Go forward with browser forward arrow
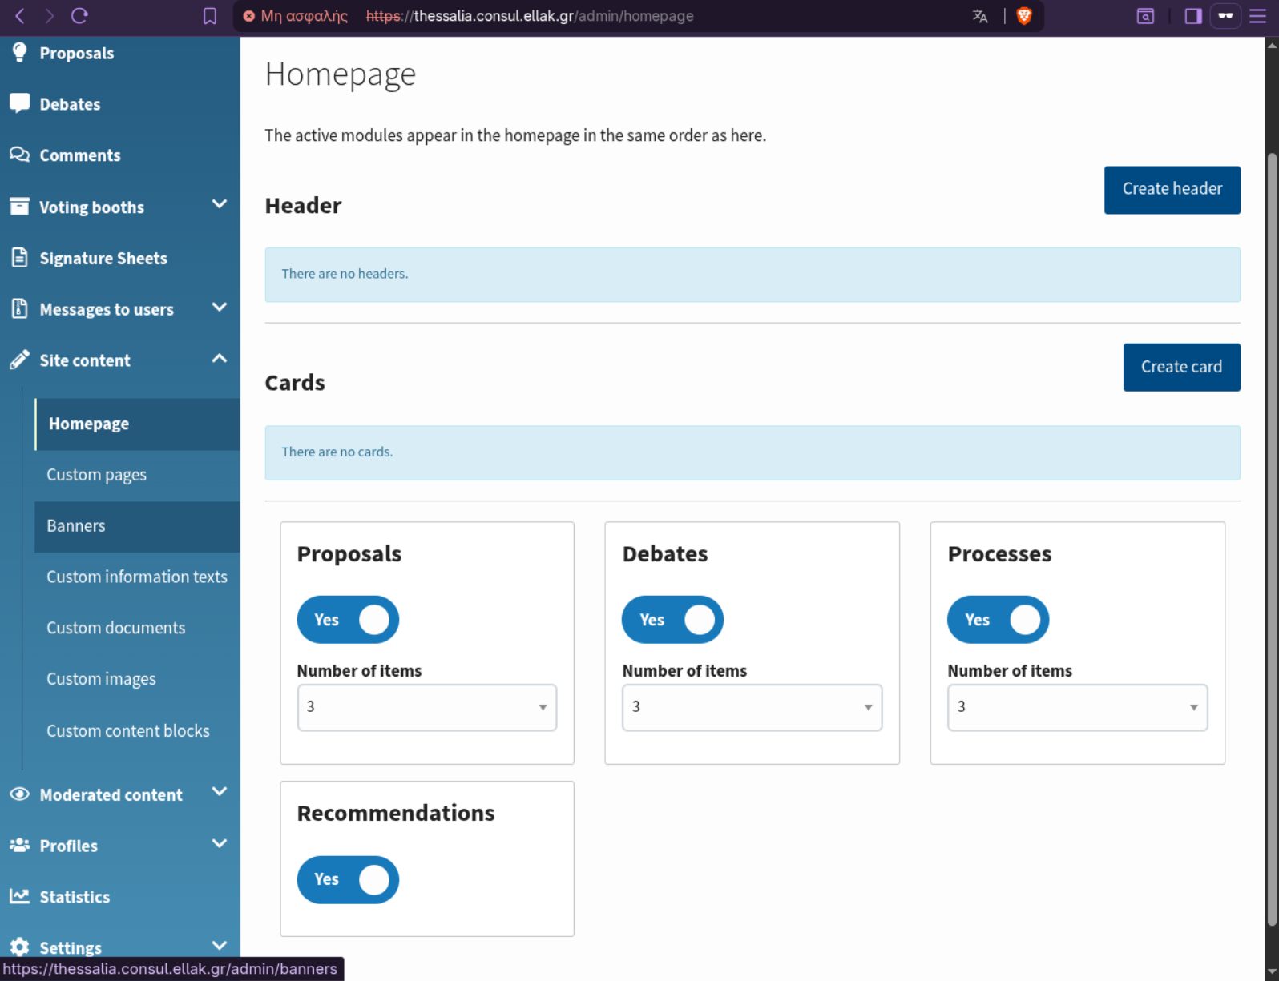1279x981 pixels. tap(50, 15)
